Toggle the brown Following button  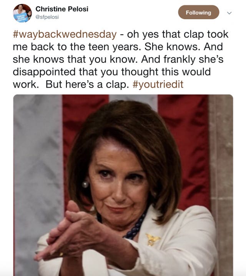(198, 12)
